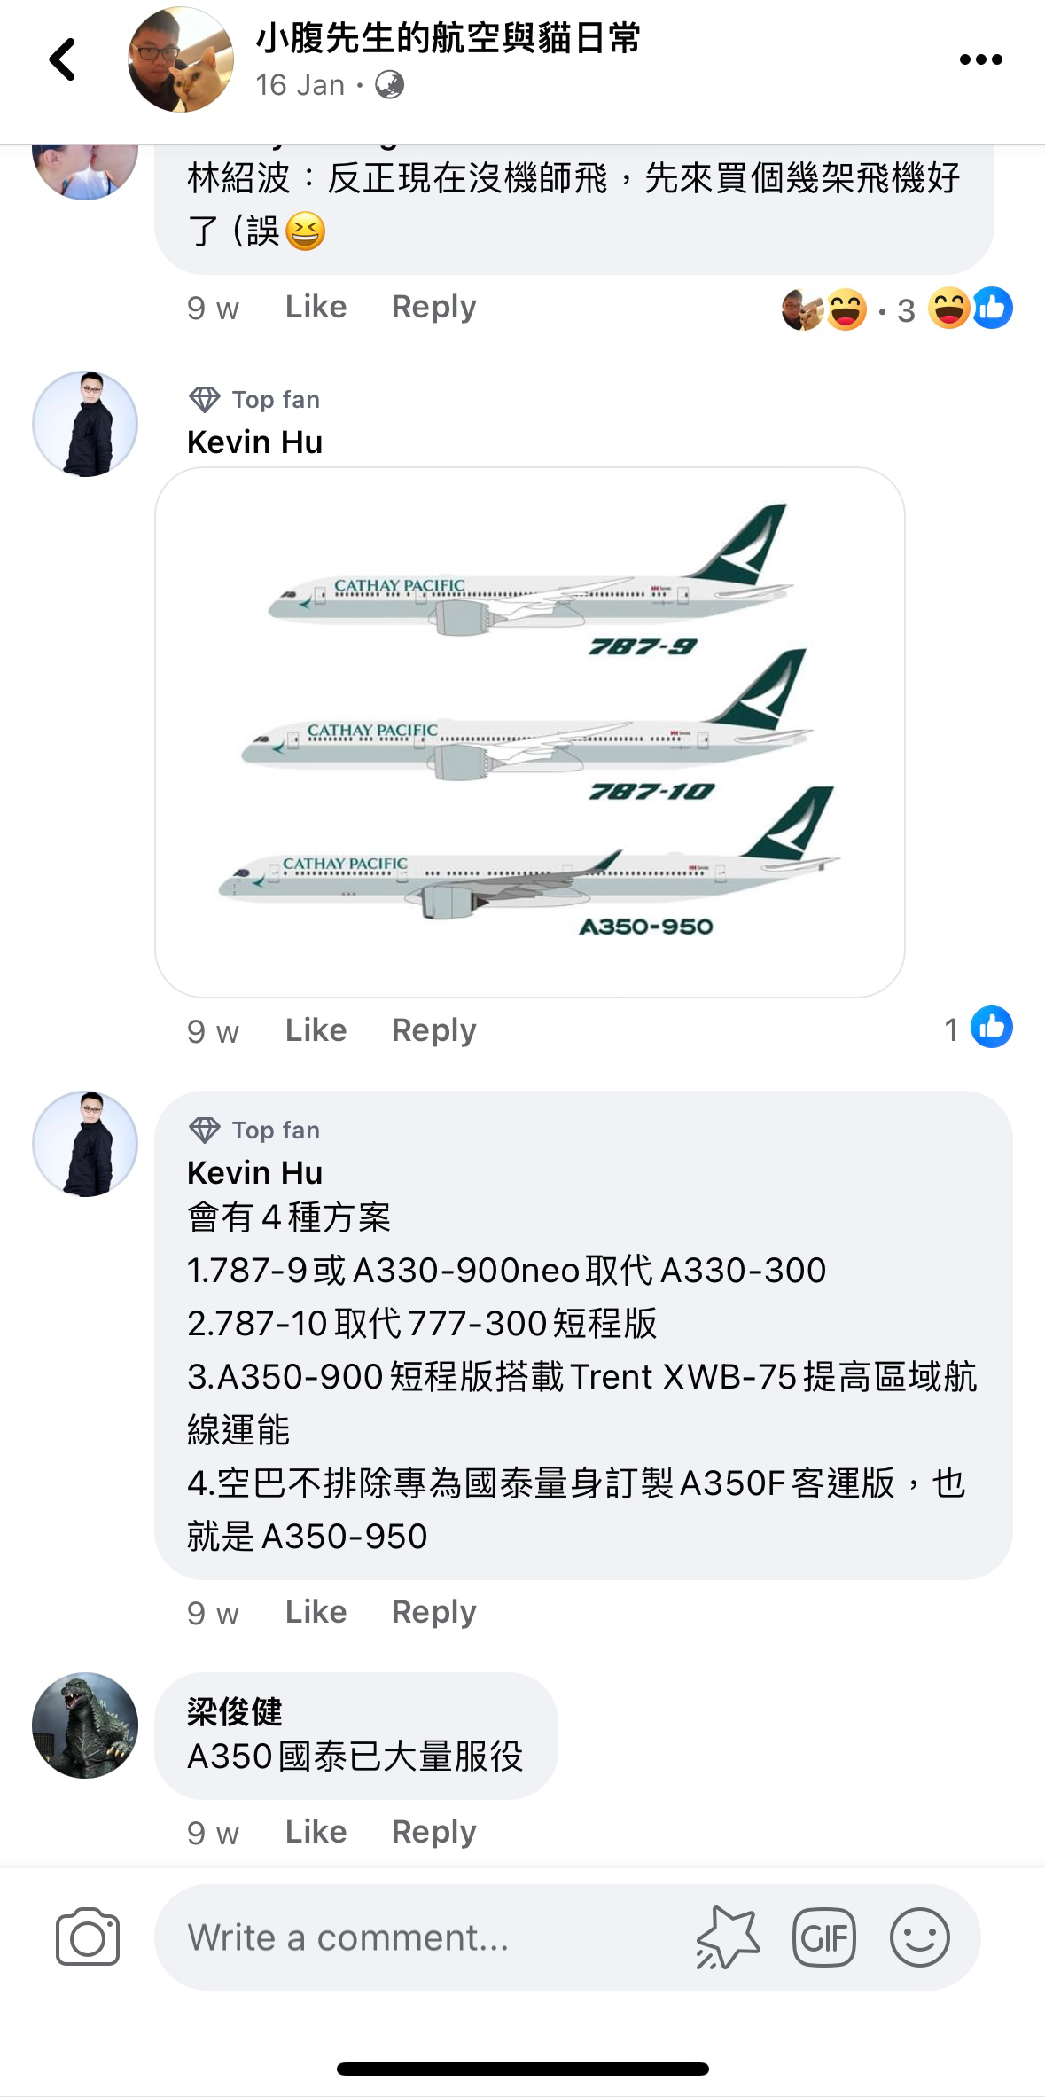Open Kevin Hu's profile name on image comment
This screenshot has height=2097, width=1045.
click(255, 442)
